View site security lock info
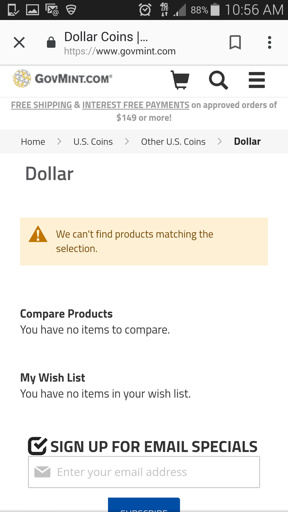Screen dimensions: 288x512 pyautogui.click(x=51, y=42)
